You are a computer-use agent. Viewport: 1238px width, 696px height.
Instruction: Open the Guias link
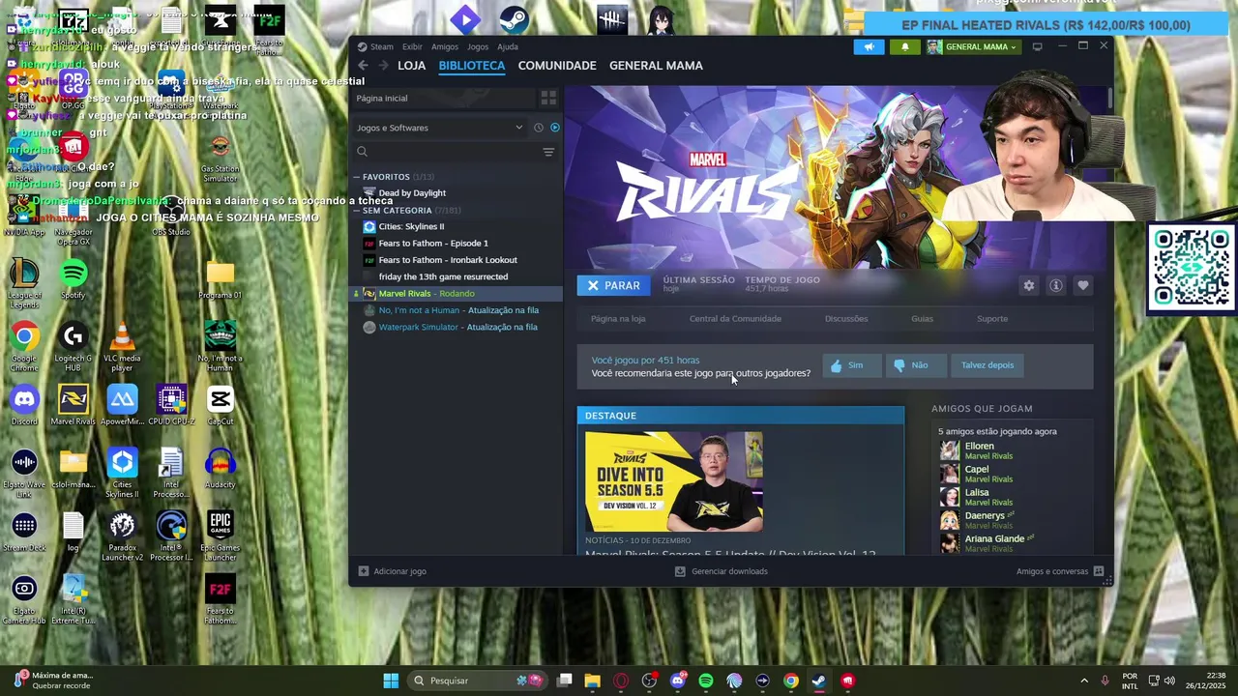tap(922, 319)
